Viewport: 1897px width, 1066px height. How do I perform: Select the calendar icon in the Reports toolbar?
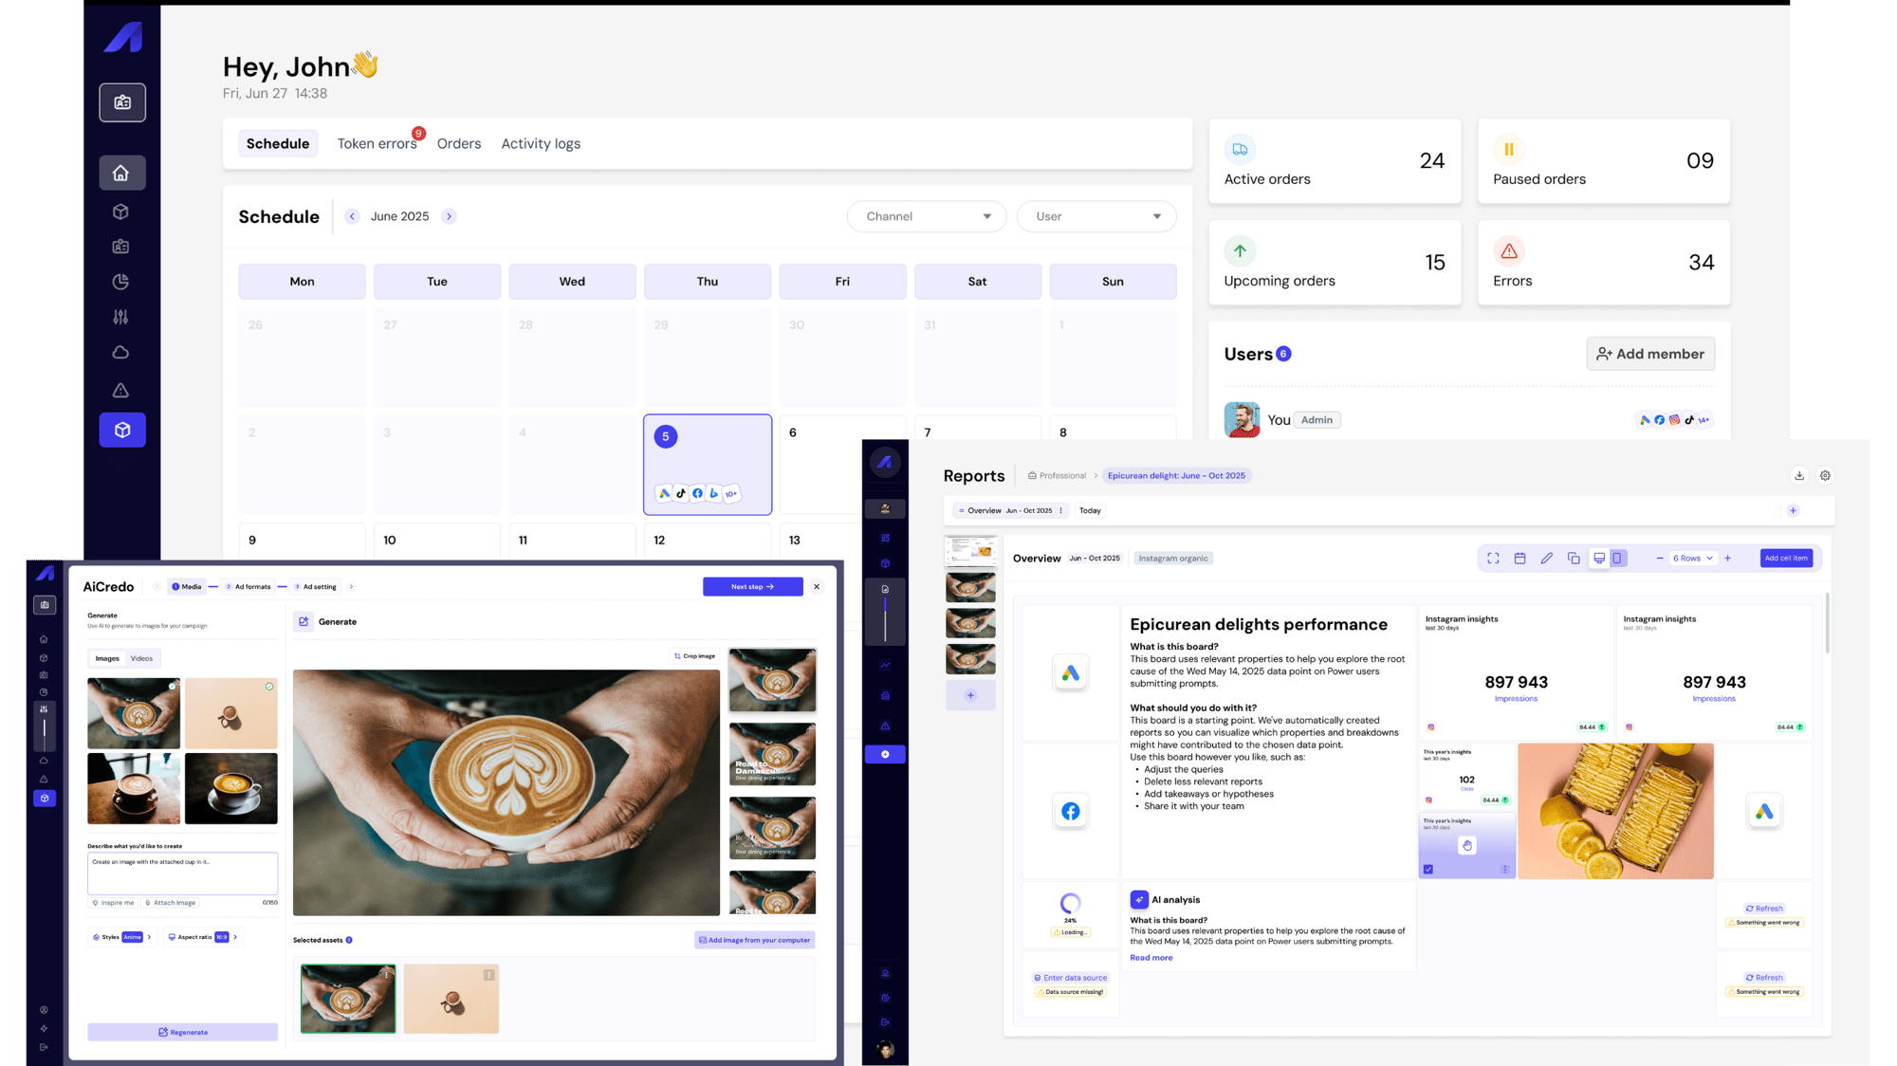pos(1519,559)
